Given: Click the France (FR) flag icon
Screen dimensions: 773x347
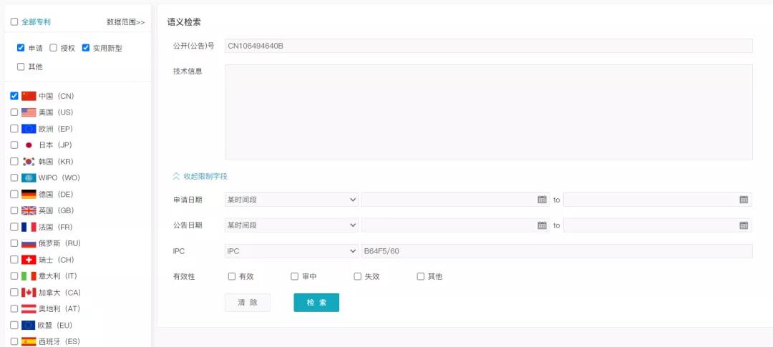Looking at the screenshot, I should coord(29,227).
